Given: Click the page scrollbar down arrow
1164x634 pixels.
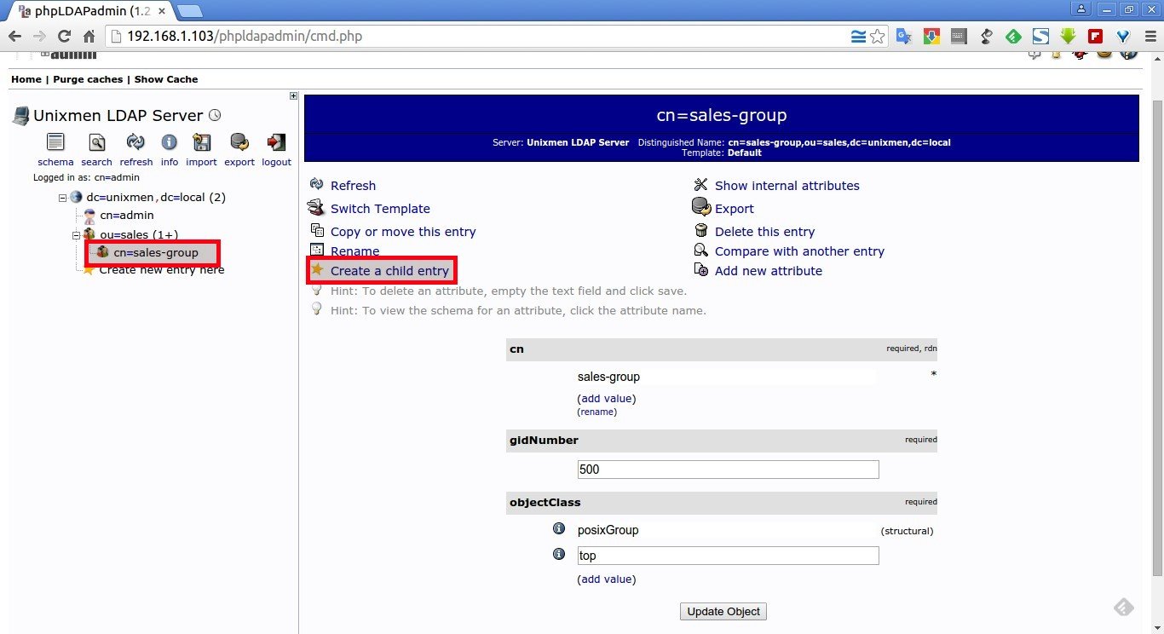Looking at the screenshot, I should tap(1156, 626).
